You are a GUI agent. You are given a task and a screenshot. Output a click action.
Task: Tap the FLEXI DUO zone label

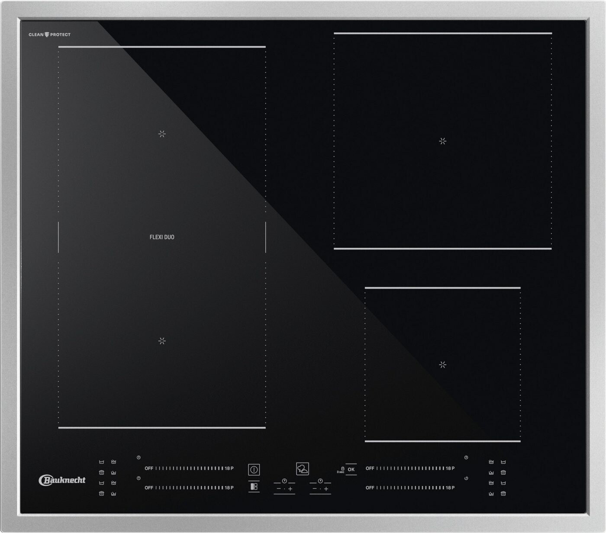click(x=162, y=237)
